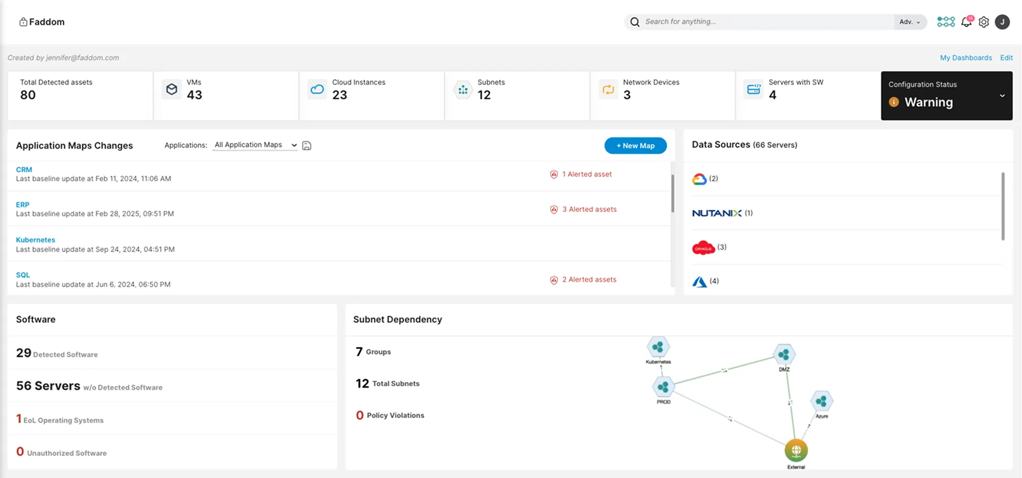The image size is (1022, 478).
Task: Click the save icon beside Applications dropdown
Action: click(307, 146)
